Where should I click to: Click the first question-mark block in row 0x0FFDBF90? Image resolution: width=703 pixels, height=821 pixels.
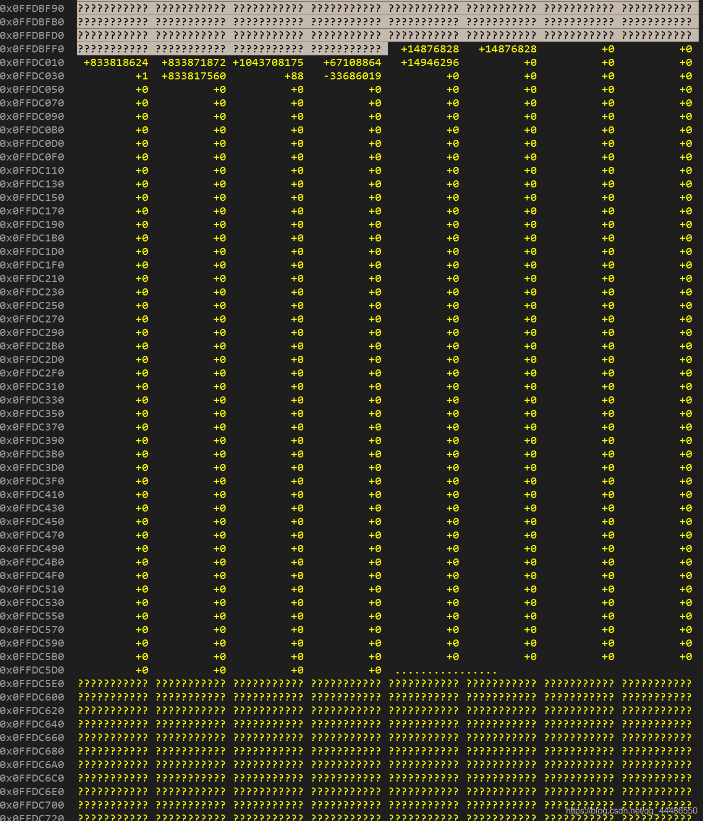point(113,9)
